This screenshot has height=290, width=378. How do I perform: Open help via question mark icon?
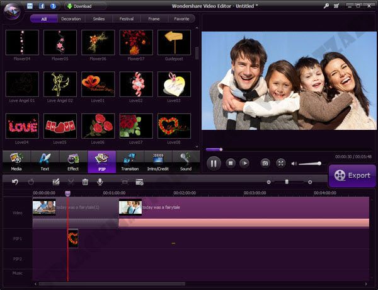tap(53, 6)
